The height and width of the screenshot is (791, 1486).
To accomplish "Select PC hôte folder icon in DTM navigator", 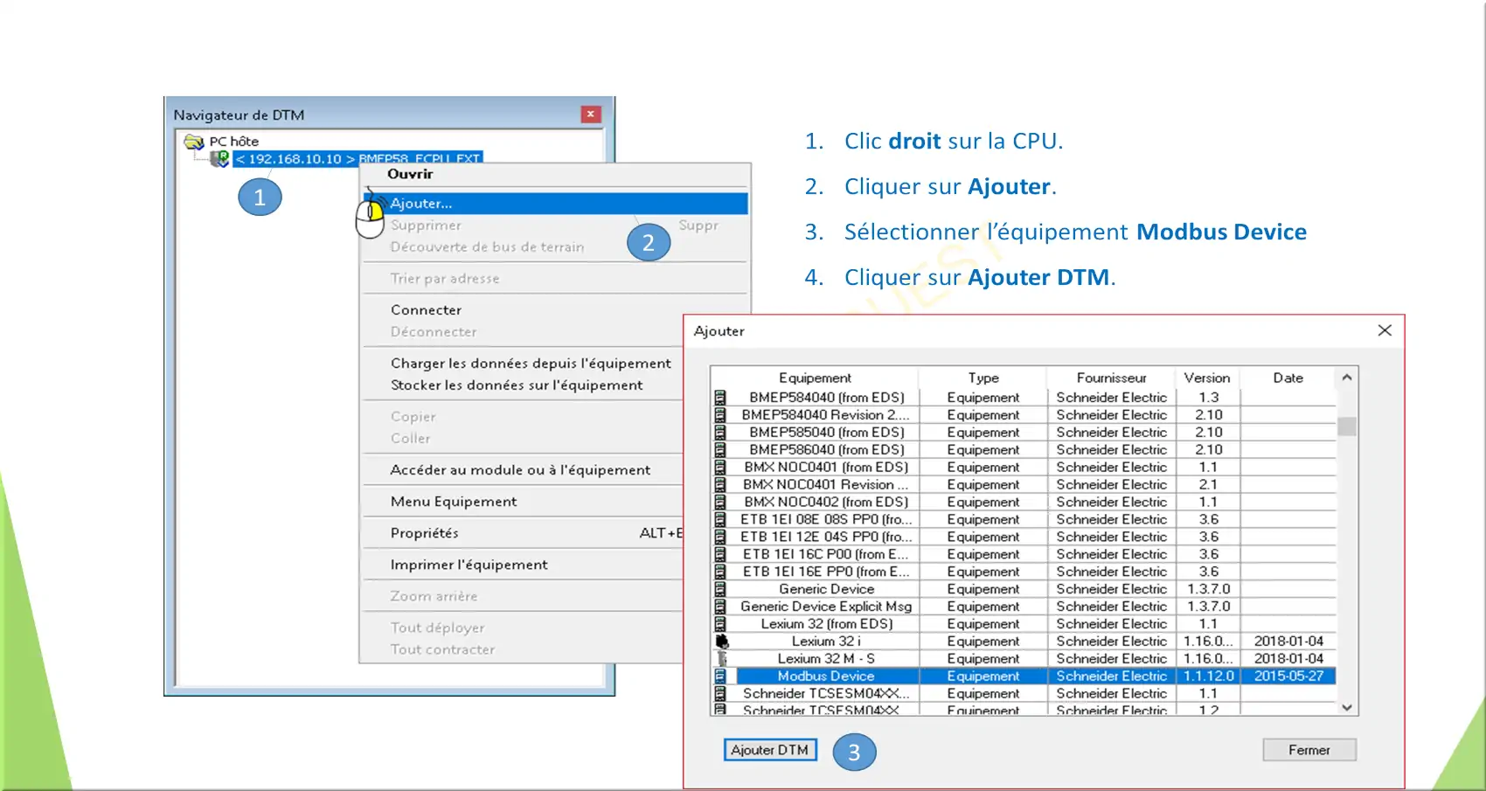I will pos(194,142).
